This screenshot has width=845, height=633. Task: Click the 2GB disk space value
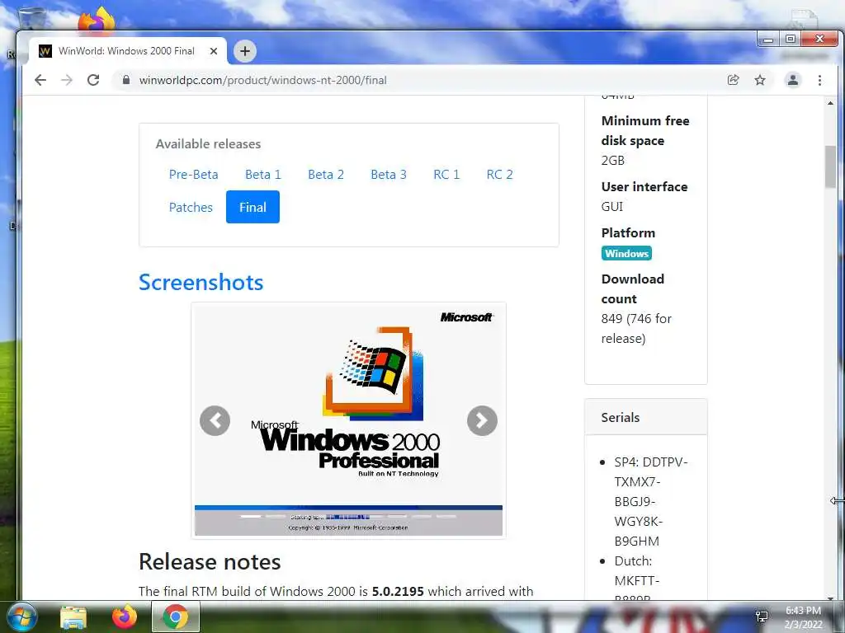(613, 161)
